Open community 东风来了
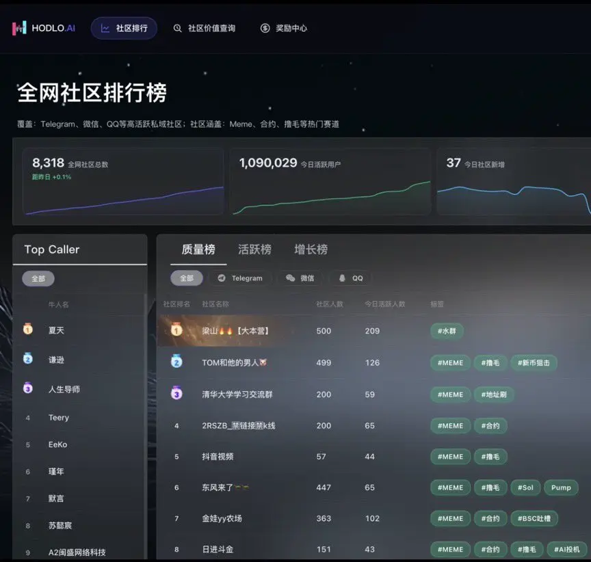Screen dimensions: 591x562 (x=225, y=487)
